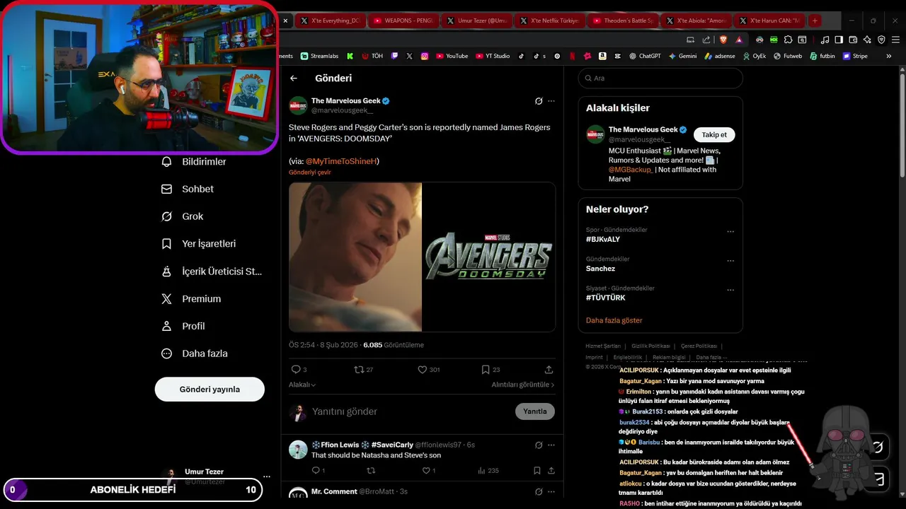Open Profil in sidebar

click(183, 327)
